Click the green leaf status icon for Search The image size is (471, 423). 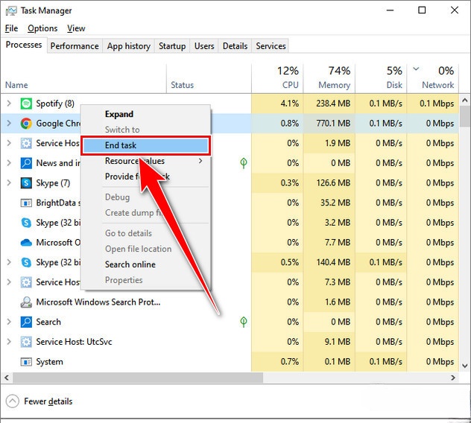244,322
